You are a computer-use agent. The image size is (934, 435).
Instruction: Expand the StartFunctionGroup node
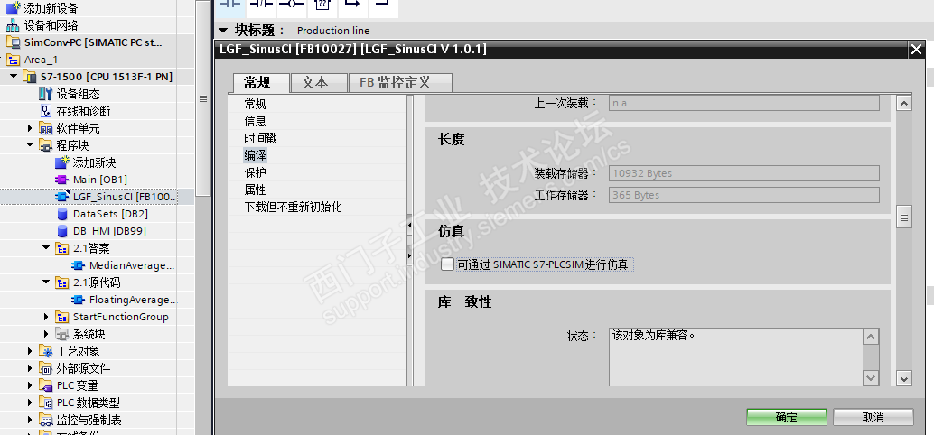[46, 317]
